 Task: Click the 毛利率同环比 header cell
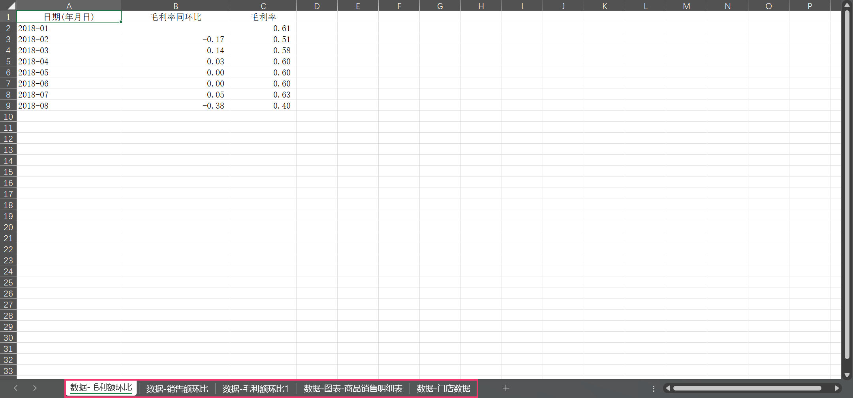pyautogui.click(x=176, y=17)
